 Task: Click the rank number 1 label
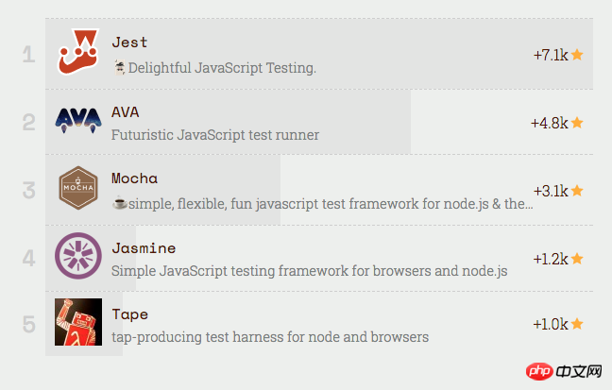pyautogui.click(x=28, y=55)
